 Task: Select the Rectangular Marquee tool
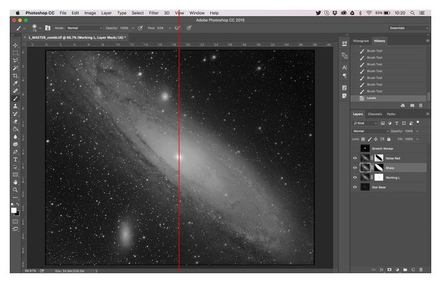(15, 53)
